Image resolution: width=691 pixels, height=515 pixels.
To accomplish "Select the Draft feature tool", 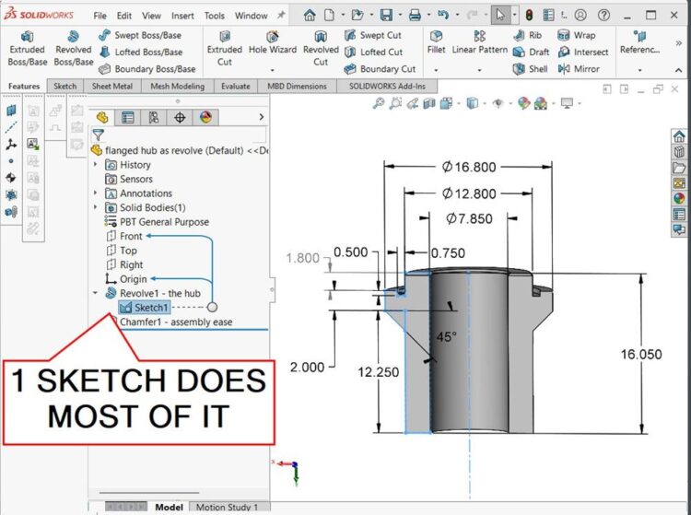I will (531, 52).
